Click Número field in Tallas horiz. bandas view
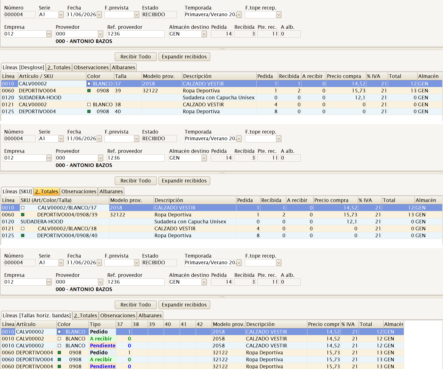The image size is (443, 369). point(20,263)
